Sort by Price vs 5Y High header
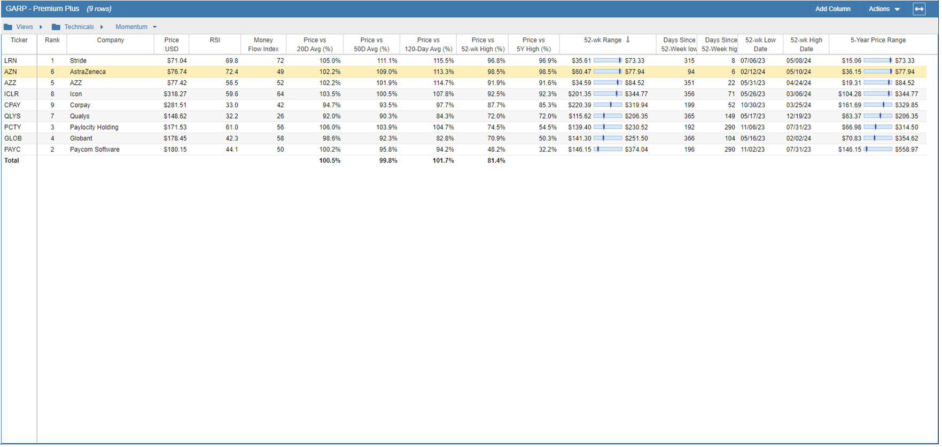 pos(535,44)
